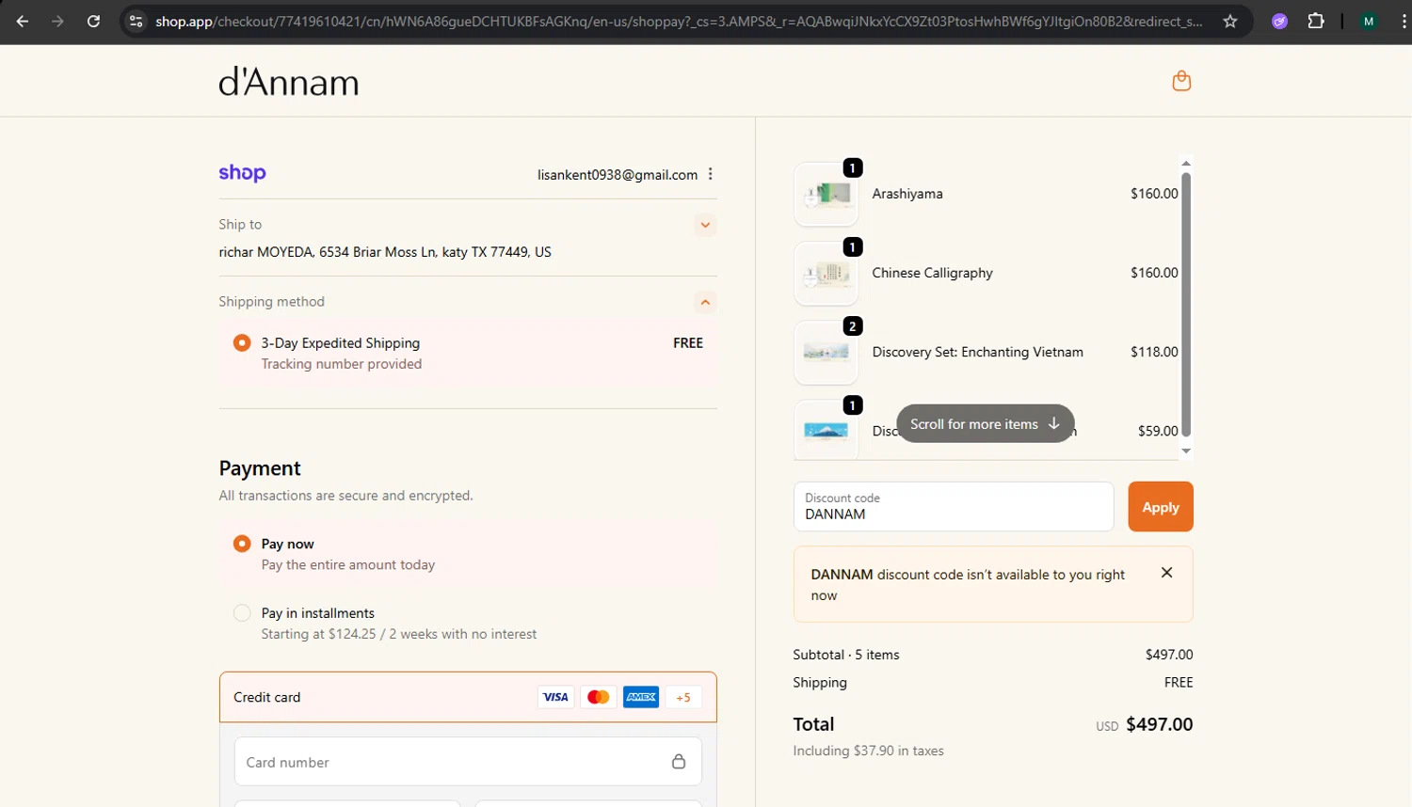Go back to the previous page
The width and height of the screenshot is (1412, 807).
pos(23,21)
